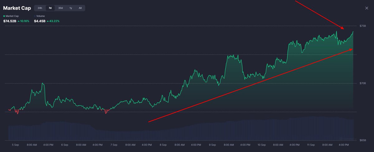The image size is (374, 152).
Task: Click the green up arrow beside 43.22%
Action: [48, 21]
